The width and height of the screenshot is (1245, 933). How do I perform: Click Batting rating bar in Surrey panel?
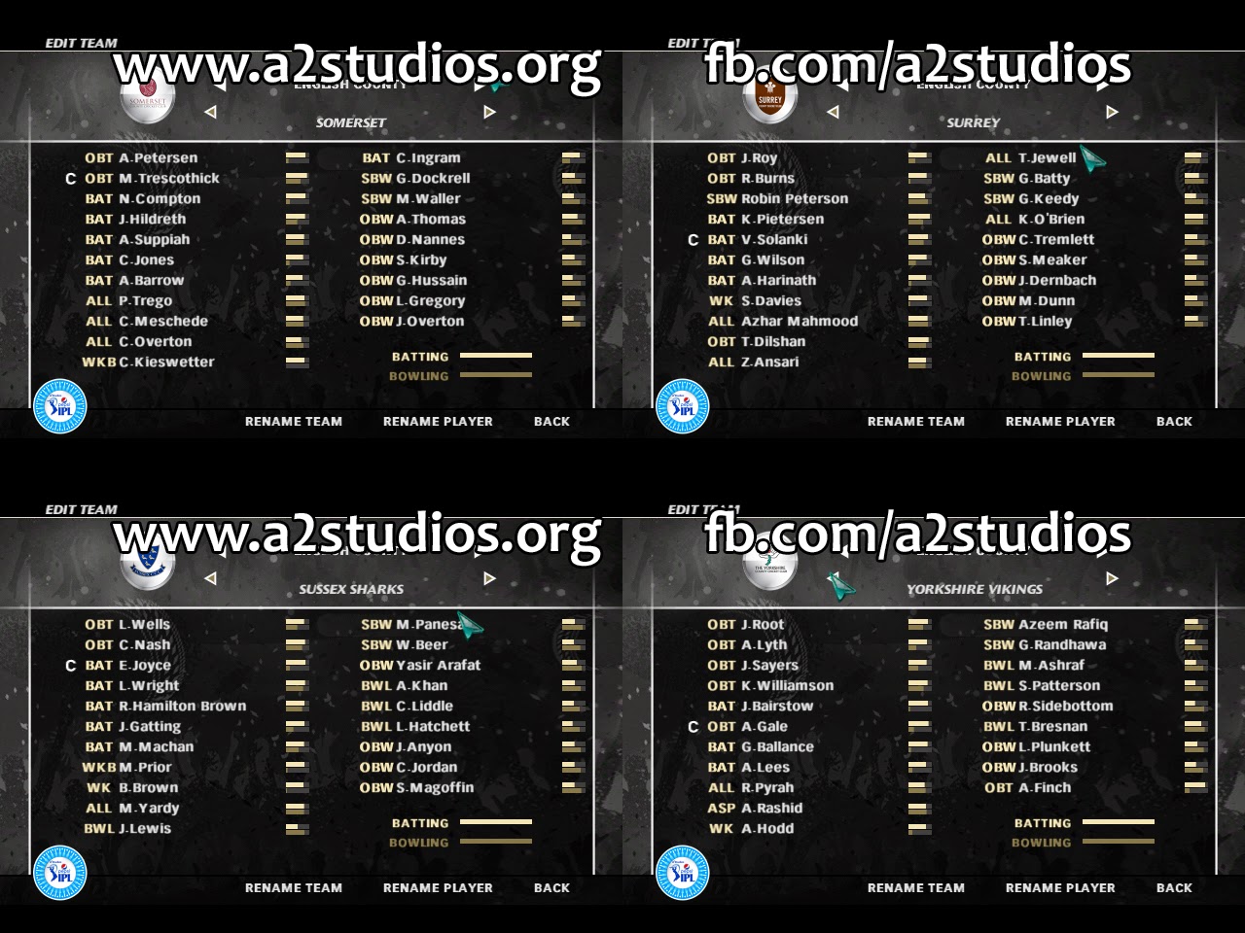click(1119, 356)
